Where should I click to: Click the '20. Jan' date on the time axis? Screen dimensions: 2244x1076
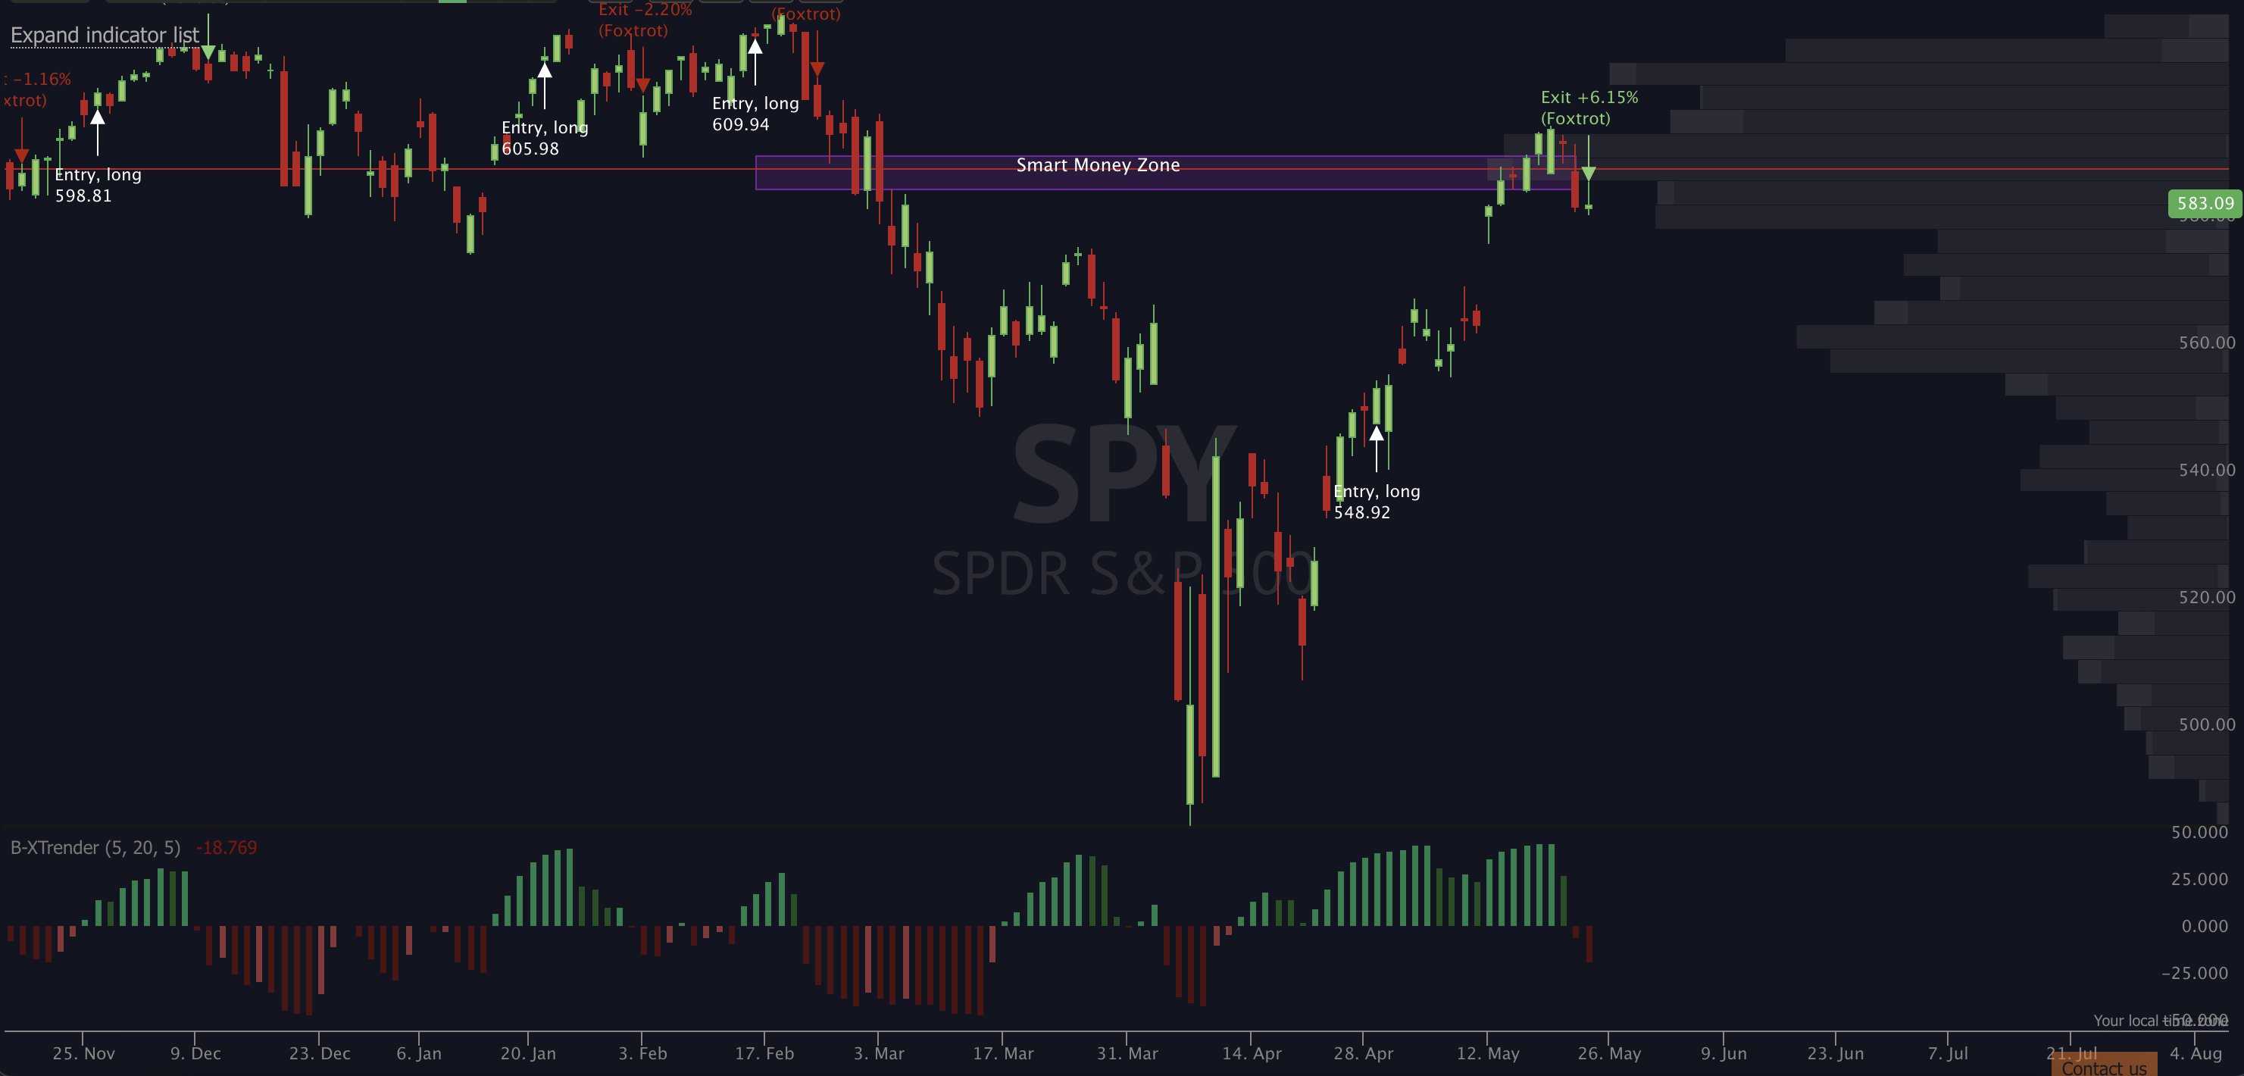(x=528, y=1053)
